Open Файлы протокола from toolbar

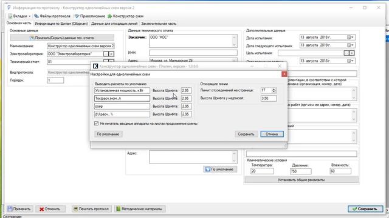tap(52, 16)
